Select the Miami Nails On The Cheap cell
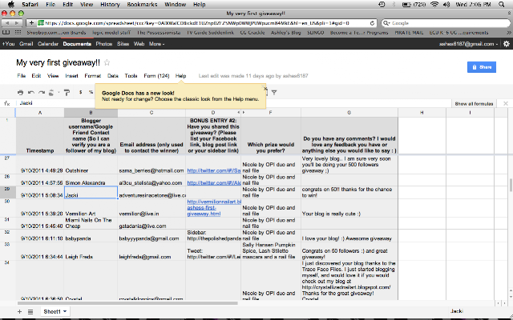 (x=91, y=223)
